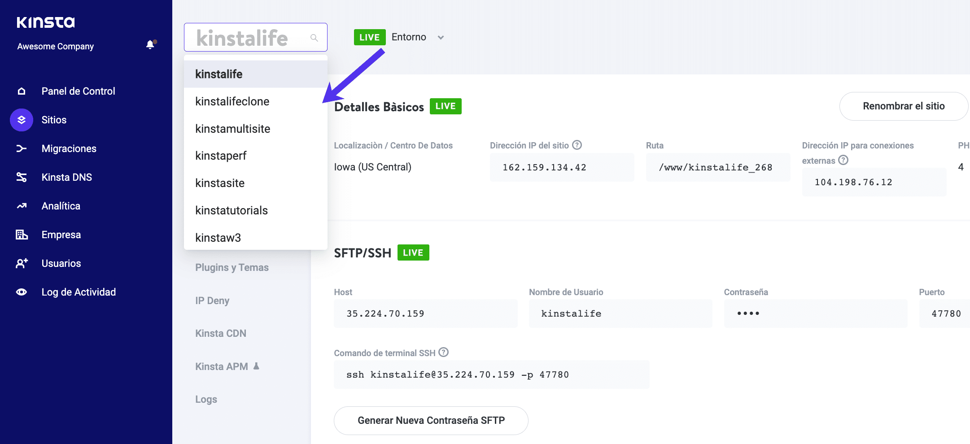Image resolution: width=970 pixels, height=444 pixels.
Task: Click help icon beside Dirección IP del sitio
Action: (x=577, y=145)
